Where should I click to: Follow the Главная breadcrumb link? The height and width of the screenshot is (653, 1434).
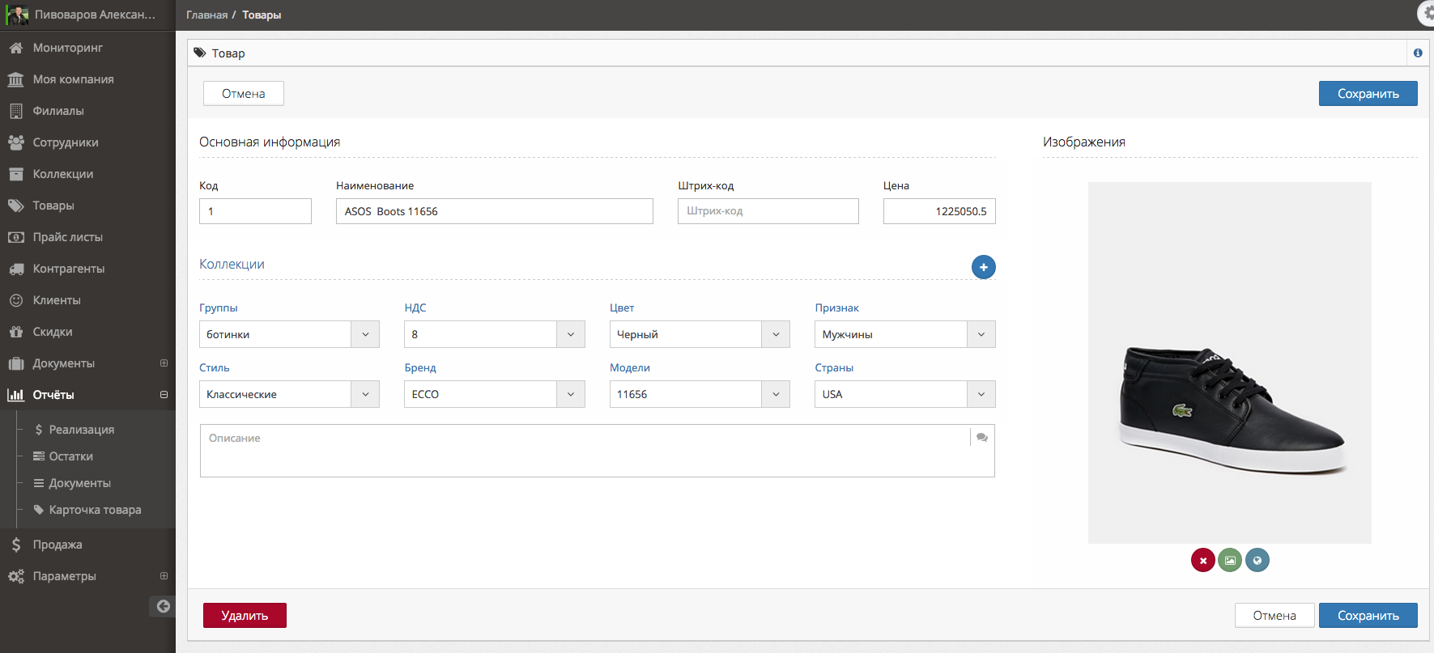coord(207,15)
